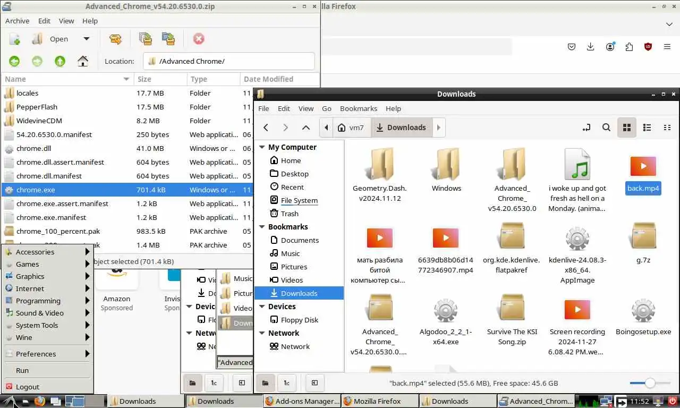Click the vm7 path button
This screenshot has height=408, width=680.
click(352, 127)
